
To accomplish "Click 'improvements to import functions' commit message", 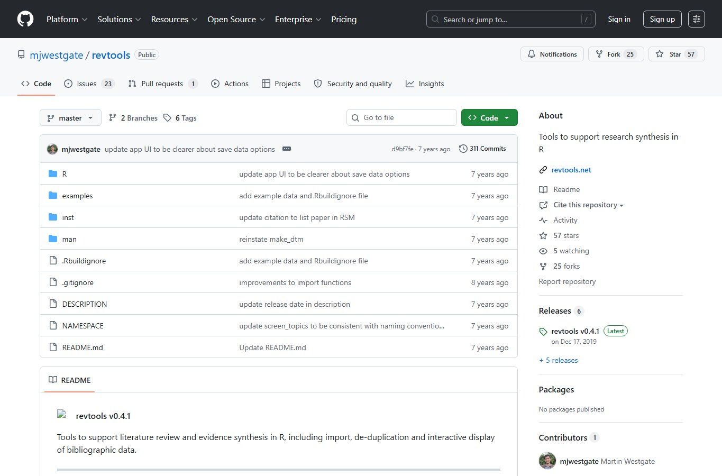I will 295,282.
